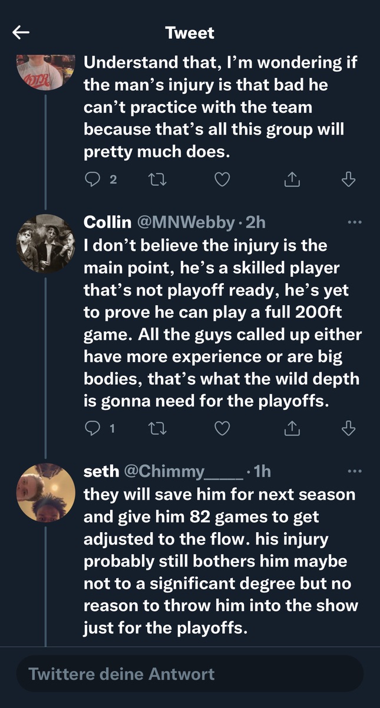Like Collin's tweet
Screen dimensions: 380x708
222,429
